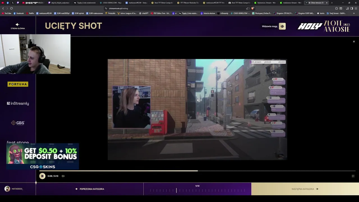The image size is (359, 202).
Task: Switch to TFT Piltover Modules tab
Action: click(x=188, y=3)
